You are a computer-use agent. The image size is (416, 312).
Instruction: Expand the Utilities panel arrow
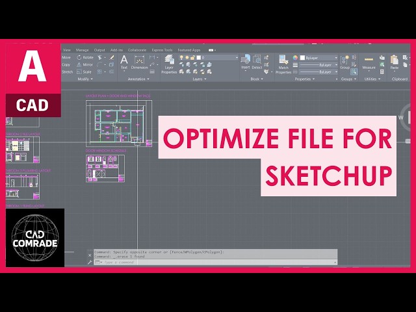coord(379,79)
